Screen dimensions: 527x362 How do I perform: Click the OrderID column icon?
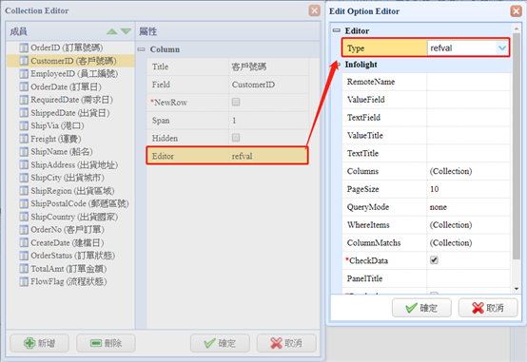click(24, 48)
